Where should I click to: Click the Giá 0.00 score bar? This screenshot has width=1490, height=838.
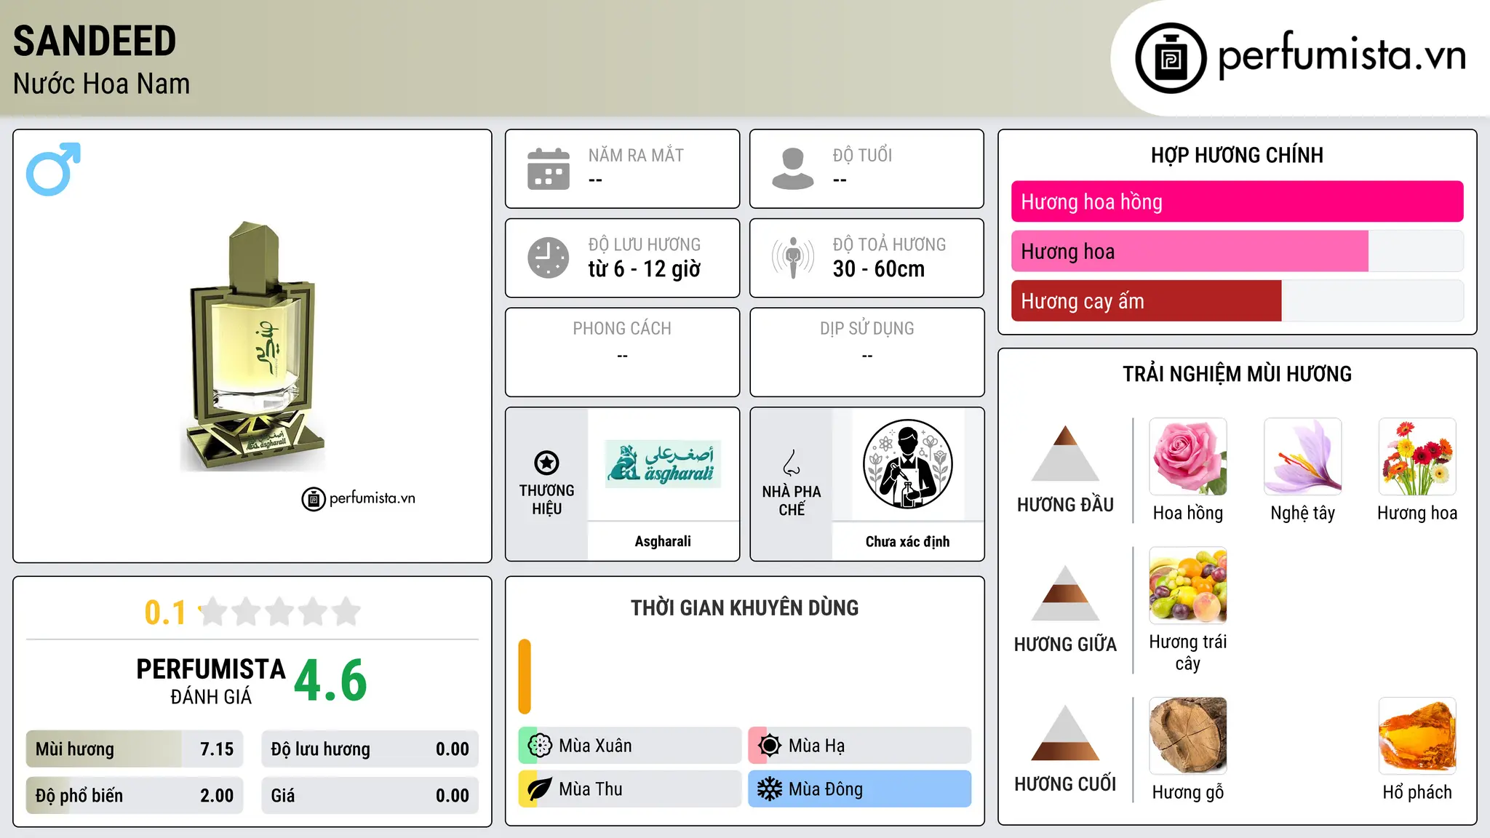370,796
